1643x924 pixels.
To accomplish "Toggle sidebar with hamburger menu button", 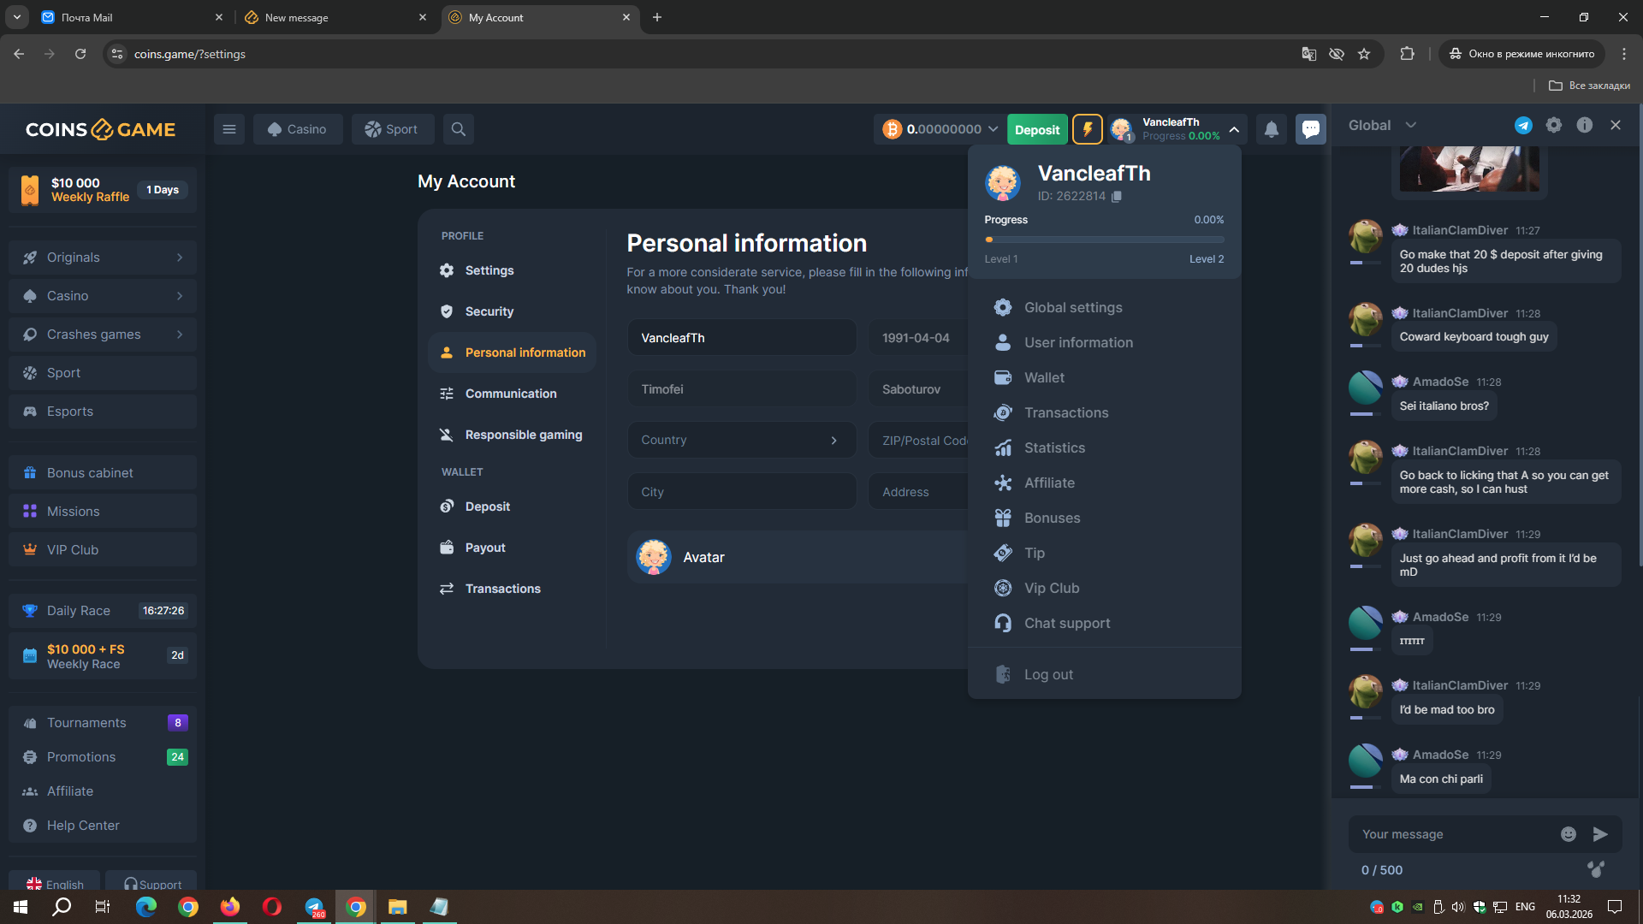I will click(x=229, y=129).
